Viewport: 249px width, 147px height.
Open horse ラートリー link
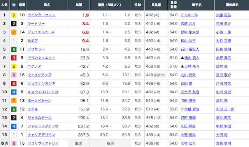[x=36, y=24]
